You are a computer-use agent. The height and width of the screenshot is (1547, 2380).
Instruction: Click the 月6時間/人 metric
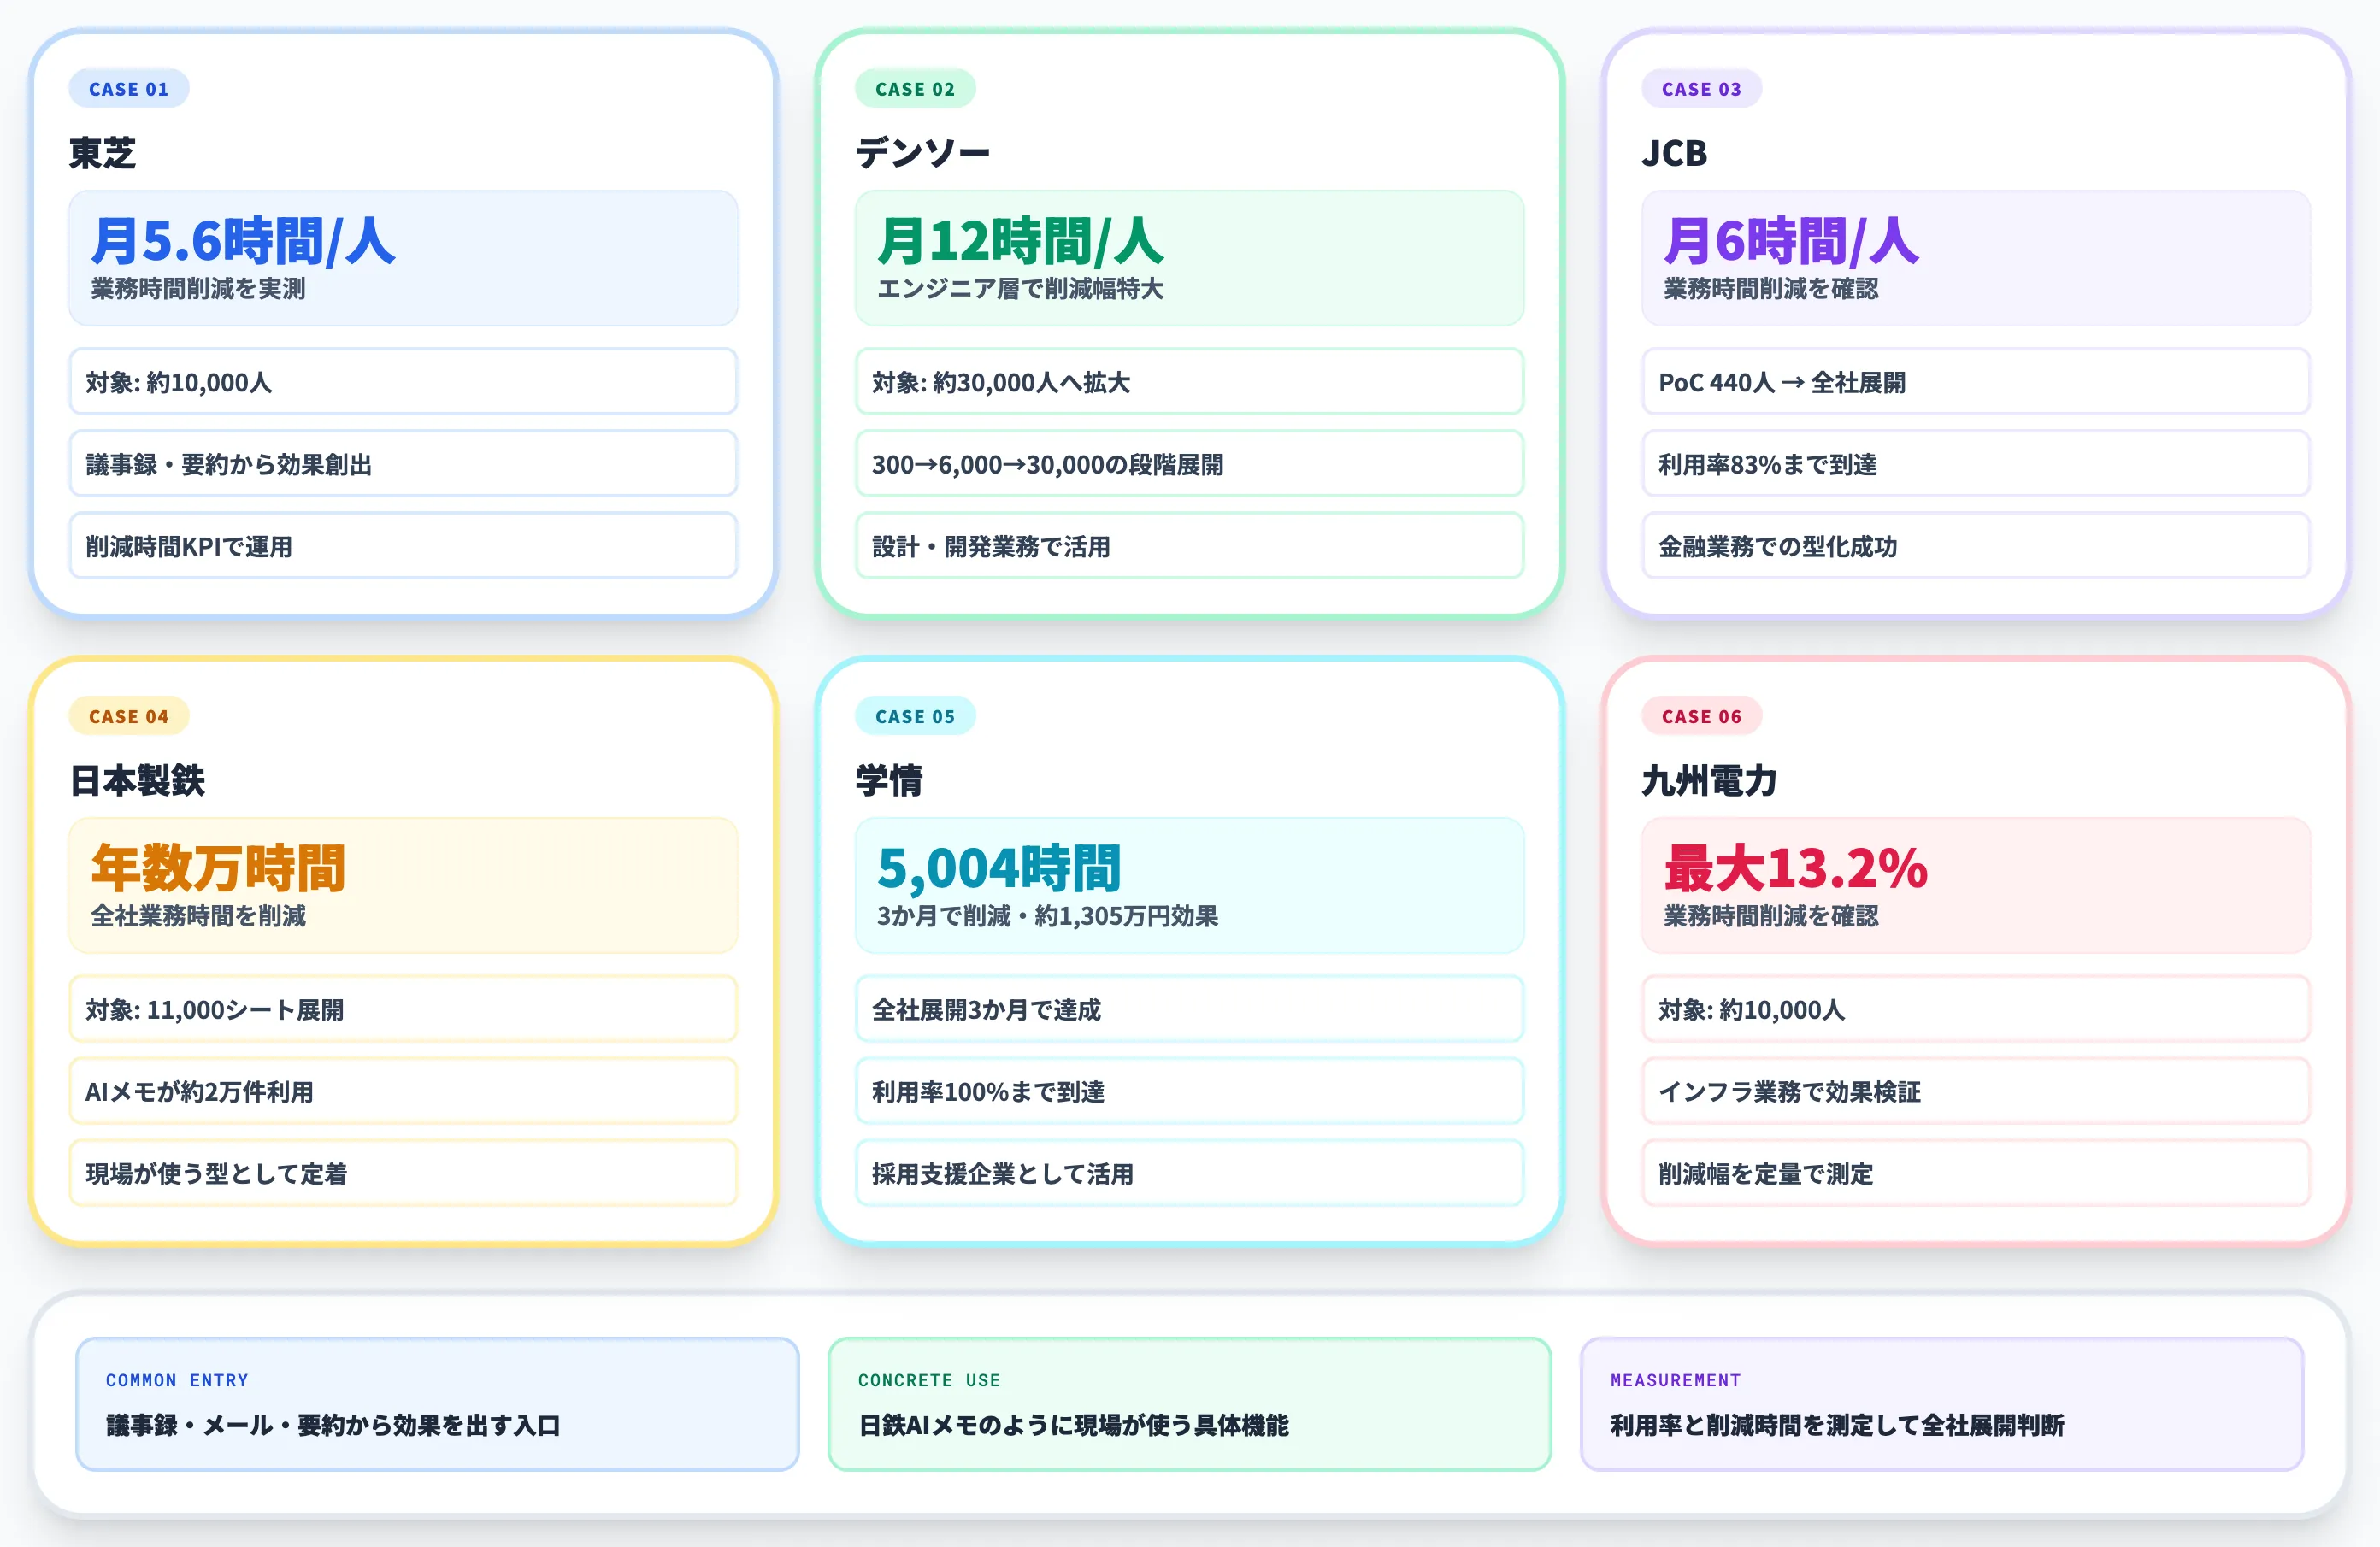tap(1791, 241)
